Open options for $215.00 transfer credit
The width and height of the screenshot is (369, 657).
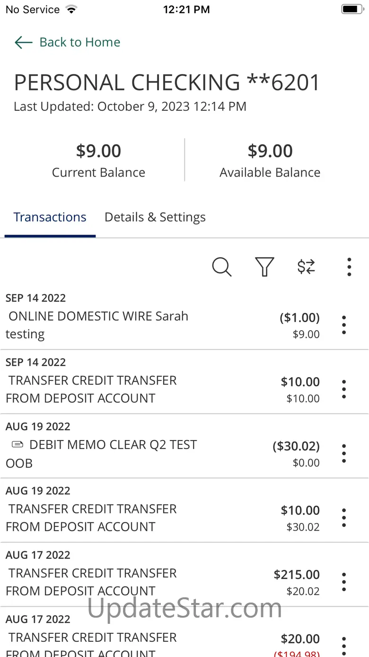tap(344, 582)
